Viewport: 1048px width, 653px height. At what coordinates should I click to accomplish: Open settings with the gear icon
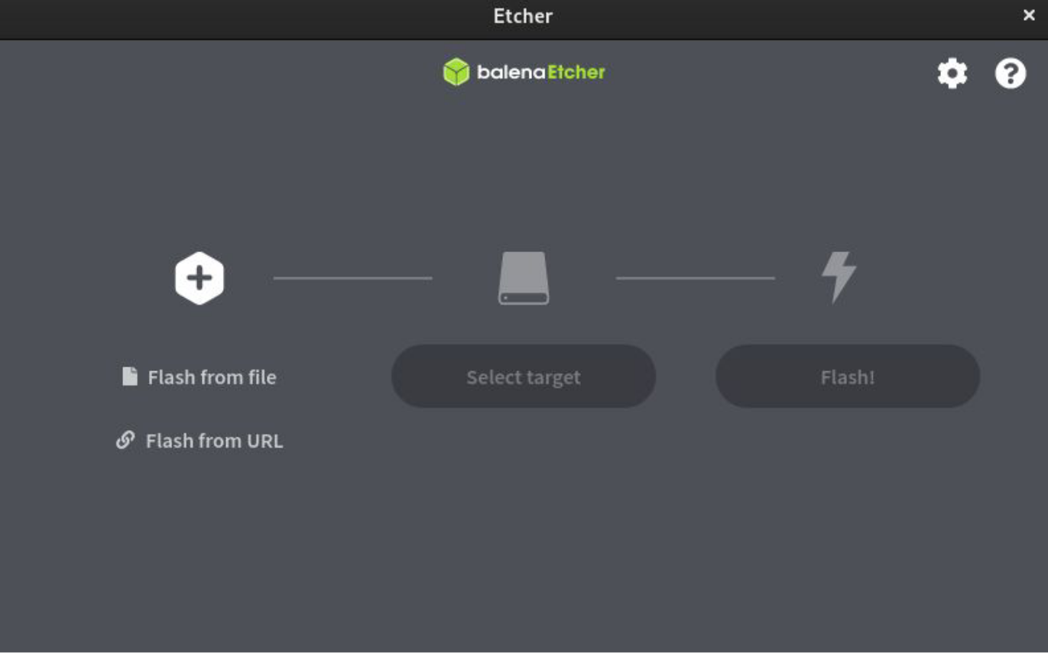pyautogui.click(x=952, y=73)
